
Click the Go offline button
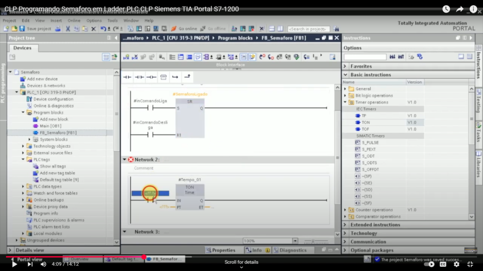213,29
